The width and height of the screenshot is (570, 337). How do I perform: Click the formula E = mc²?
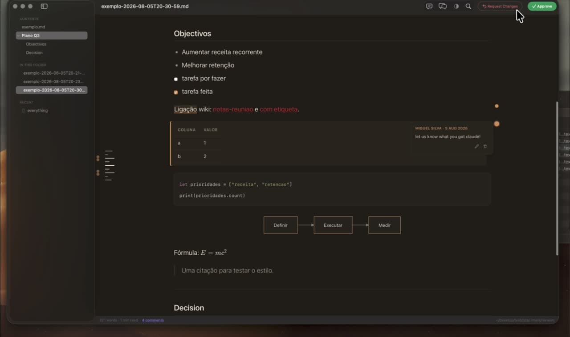click(x=213, y=253)
